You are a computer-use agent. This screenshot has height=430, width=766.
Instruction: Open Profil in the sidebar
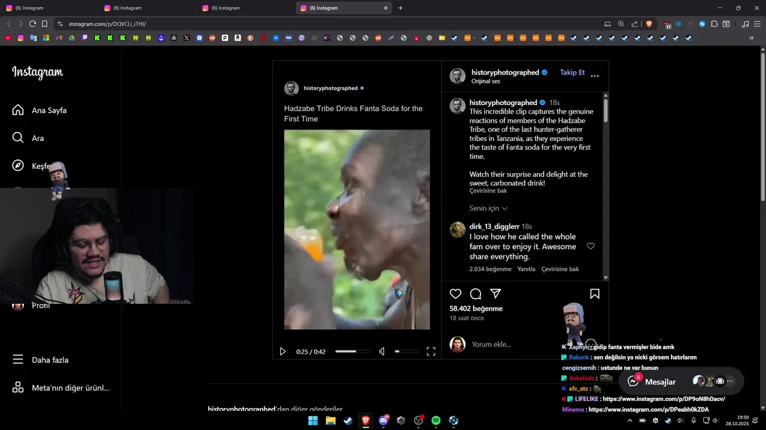pos(41,305)
